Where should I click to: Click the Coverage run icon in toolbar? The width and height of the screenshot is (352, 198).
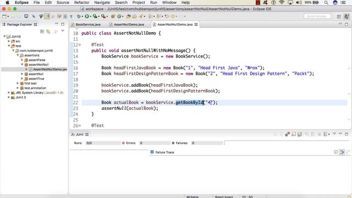click(x=95, y=16)
